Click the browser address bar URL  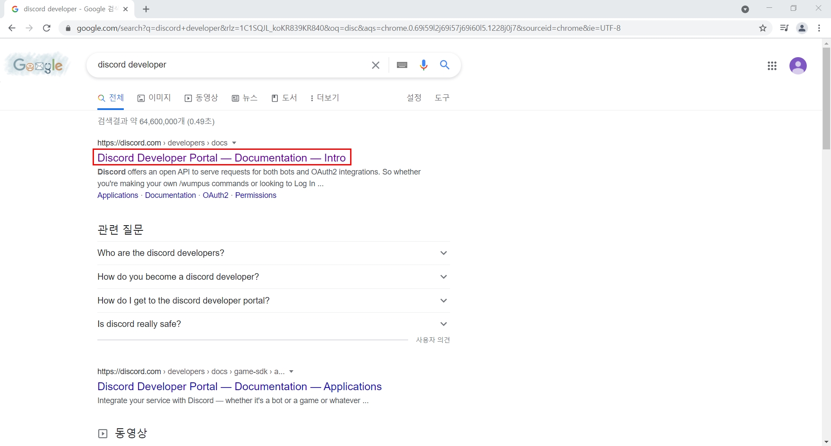[x=348, y=28]
